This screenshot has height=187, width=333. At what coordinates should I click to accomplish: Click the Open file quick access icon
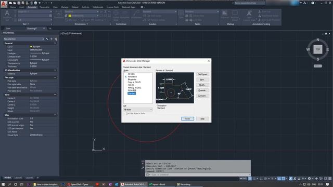15,3
